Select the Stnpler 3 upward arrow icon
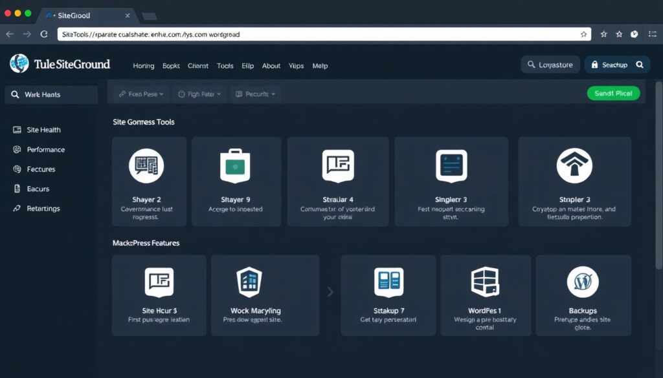 click(x=574, y=165)
